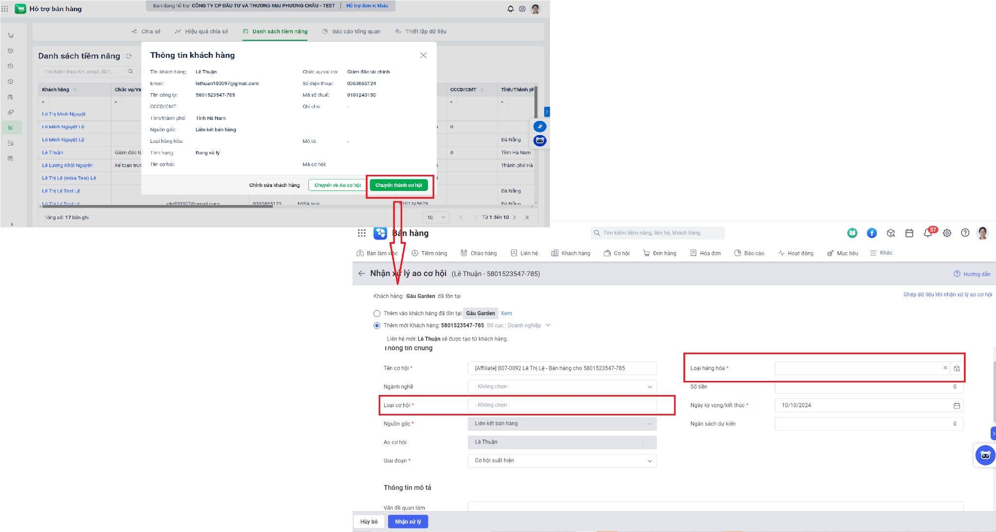Refresh the Danh sách tiềm năng list
Image resolution: width=996 pixels, height=532 pixels.
click(129, 56)
